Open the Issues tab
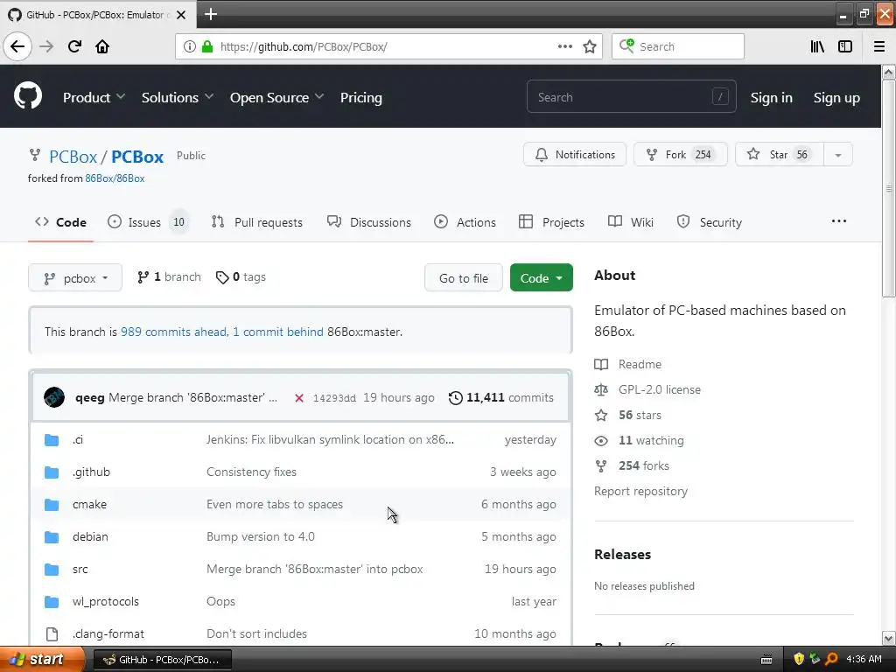This screenshot has width=896, height=672. (x=147, y=222)
